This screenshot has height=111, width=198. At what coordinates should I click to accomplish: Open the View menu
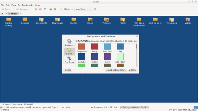pyautogui.click(x=14, y=5)
